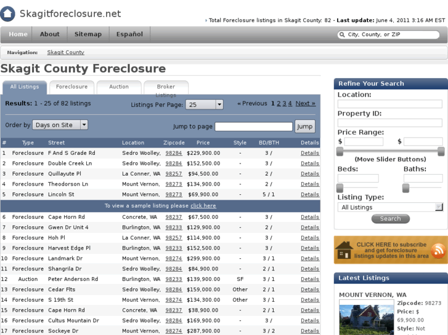The image size is (448, 335).
Task: Switch to the Foreclosure tab
Action: point(71,87)
